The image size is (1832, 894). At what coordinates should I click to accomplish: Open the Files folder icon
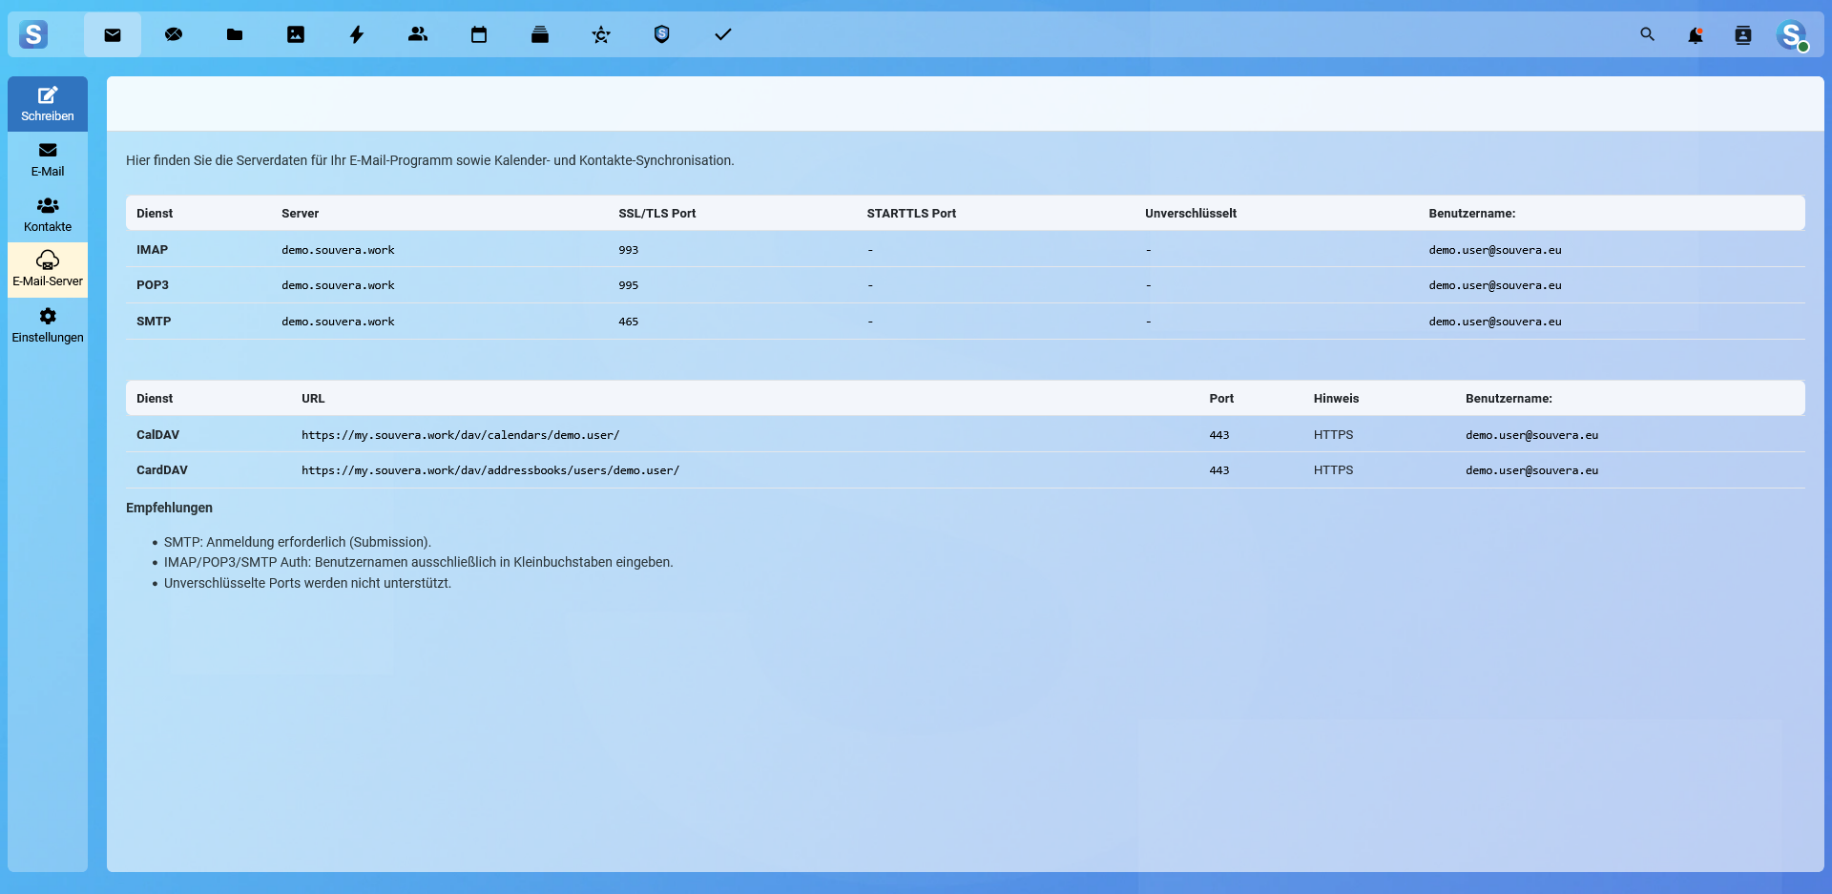tap(235, 35)
